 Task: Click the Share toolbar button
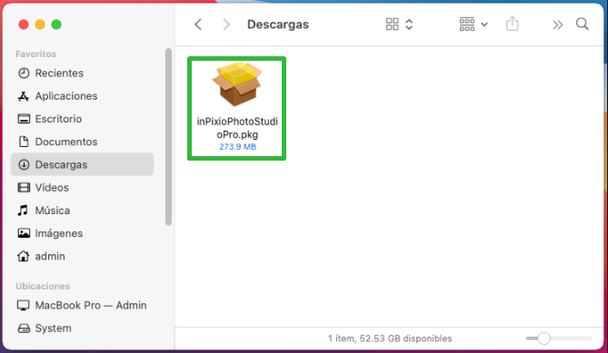click(512, 24)
